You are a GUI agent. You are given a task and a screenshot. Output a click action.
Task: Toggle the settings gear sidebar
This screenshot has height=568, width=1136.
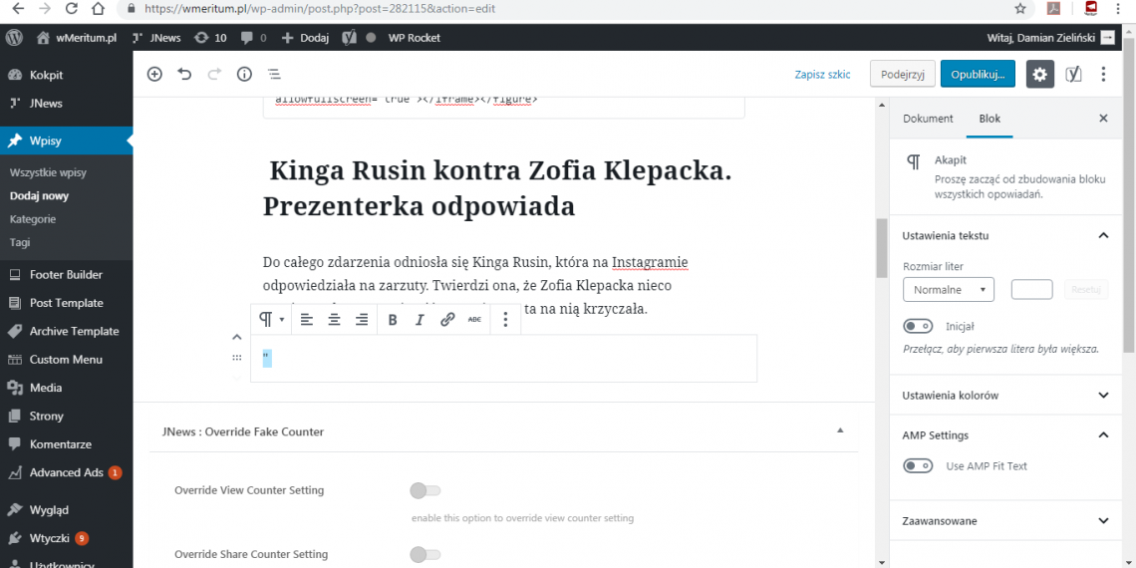pos(1040,75)
